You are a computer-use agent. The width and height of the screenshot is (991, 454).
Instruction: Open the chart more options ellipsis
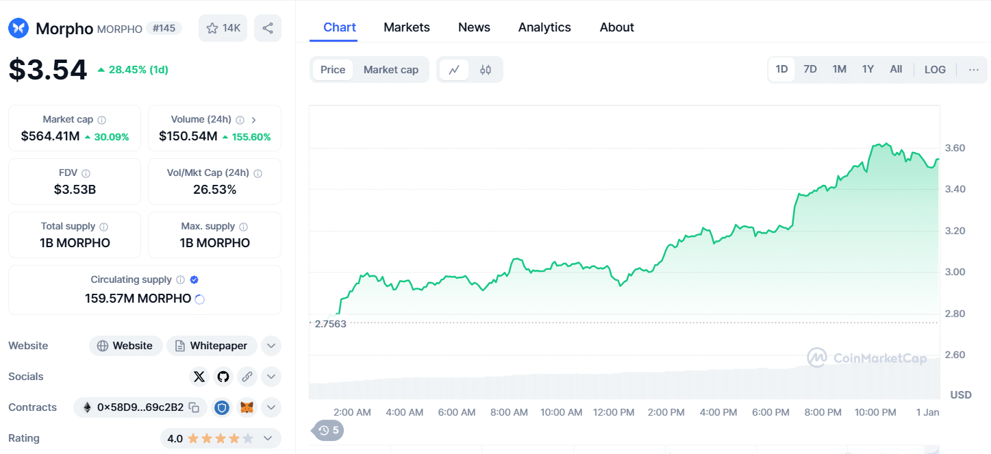[x=974, y=70]
